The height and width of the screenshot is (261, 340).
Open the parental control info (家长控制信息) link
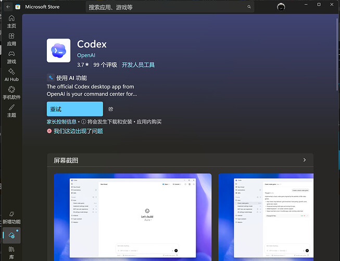[61, 122]
